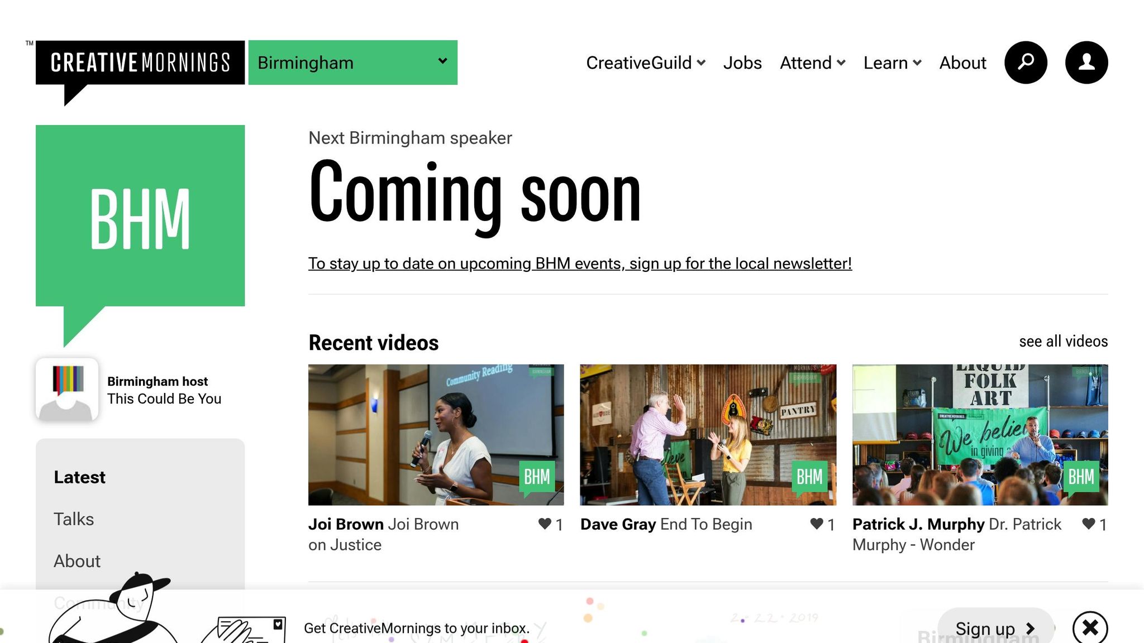Select Talks in the sidebar
This screenshot has height=643, width=1144.
pyautogui.click(x=74, y=519)
